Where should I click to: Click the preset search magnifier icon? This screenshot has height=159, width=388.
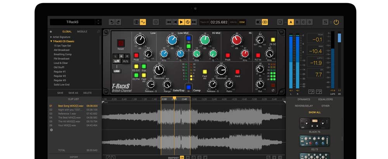click(x=99, y=32)
